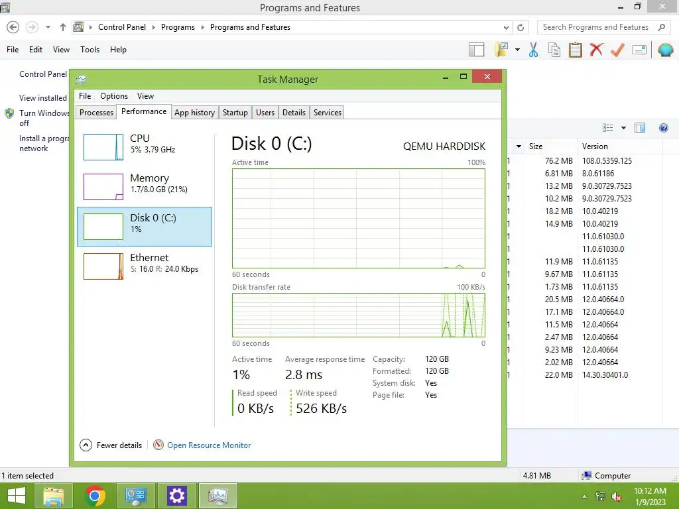Open dropdown arrow beside the folder options icon
The height and width of the screenshot is (509, 679).
pyautogui.click(x=517, y=50)
